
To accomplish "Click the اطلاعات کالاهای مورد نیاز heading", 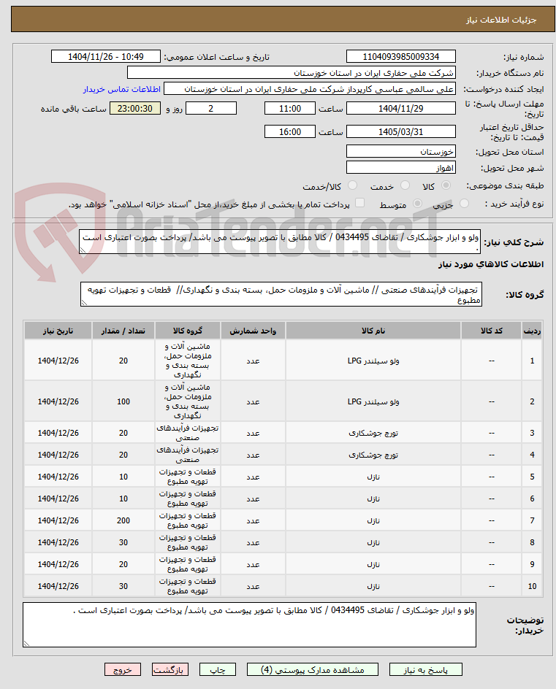I will [491, 264].
